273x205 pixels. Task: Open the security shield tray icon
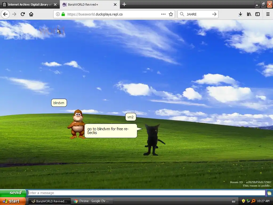pos(243,201)
